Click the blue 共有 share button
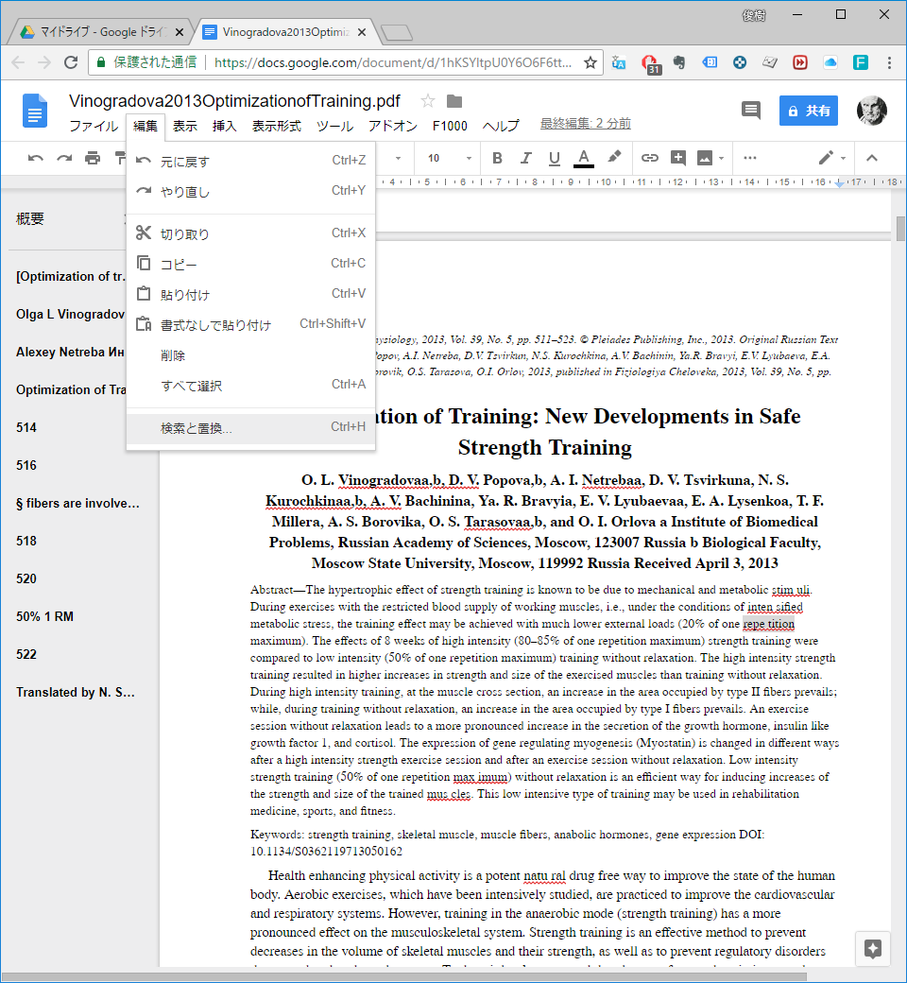This screenshot has height=983, width=907. [x=809, y=111]
